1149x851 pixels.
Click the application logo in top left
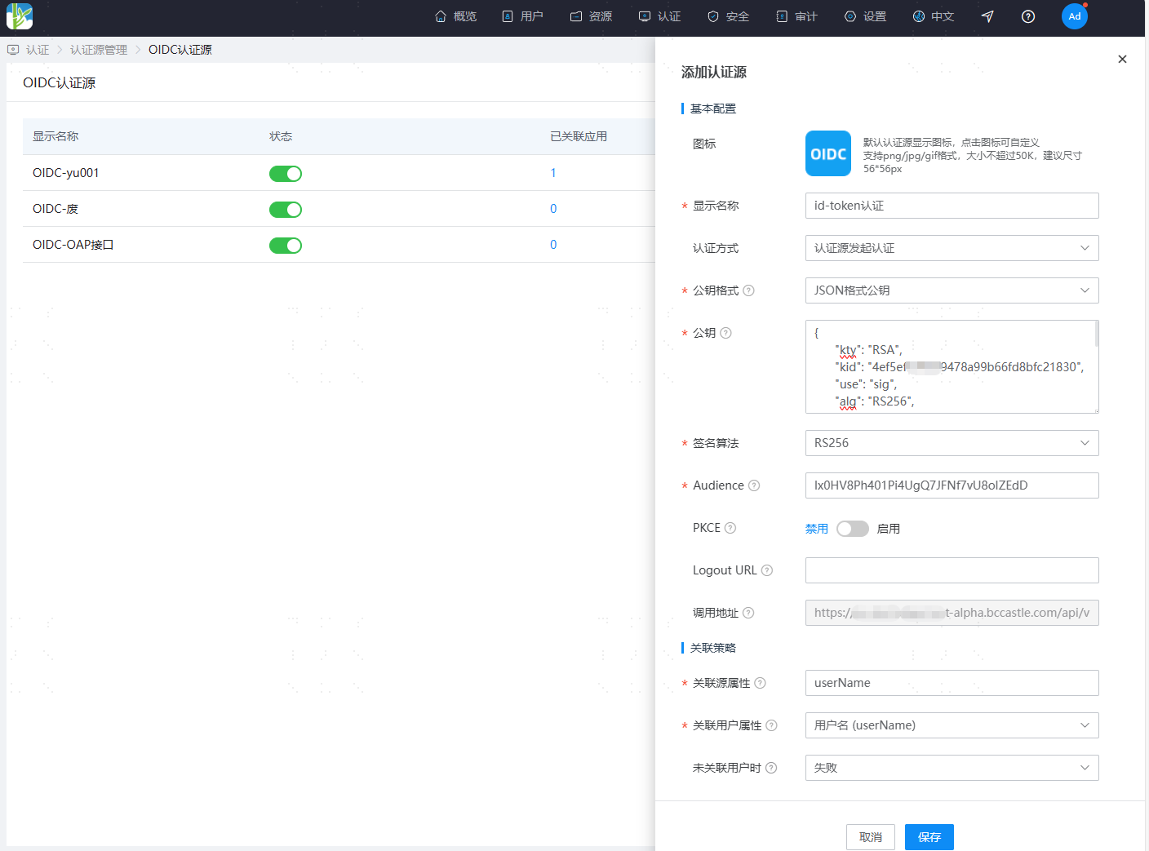coord(20,16)
